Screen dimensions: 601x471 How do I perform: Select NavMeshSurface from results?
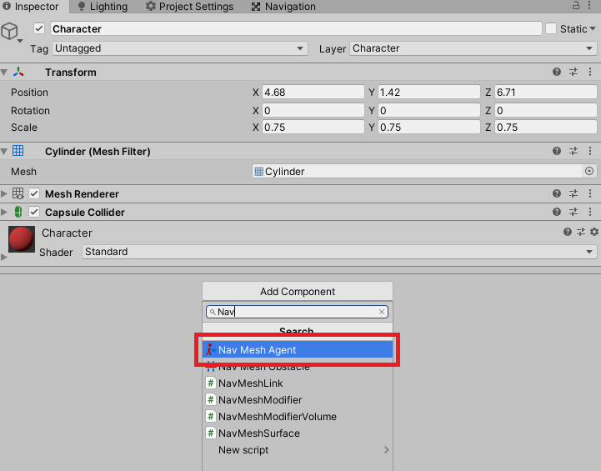click(298, 433)
